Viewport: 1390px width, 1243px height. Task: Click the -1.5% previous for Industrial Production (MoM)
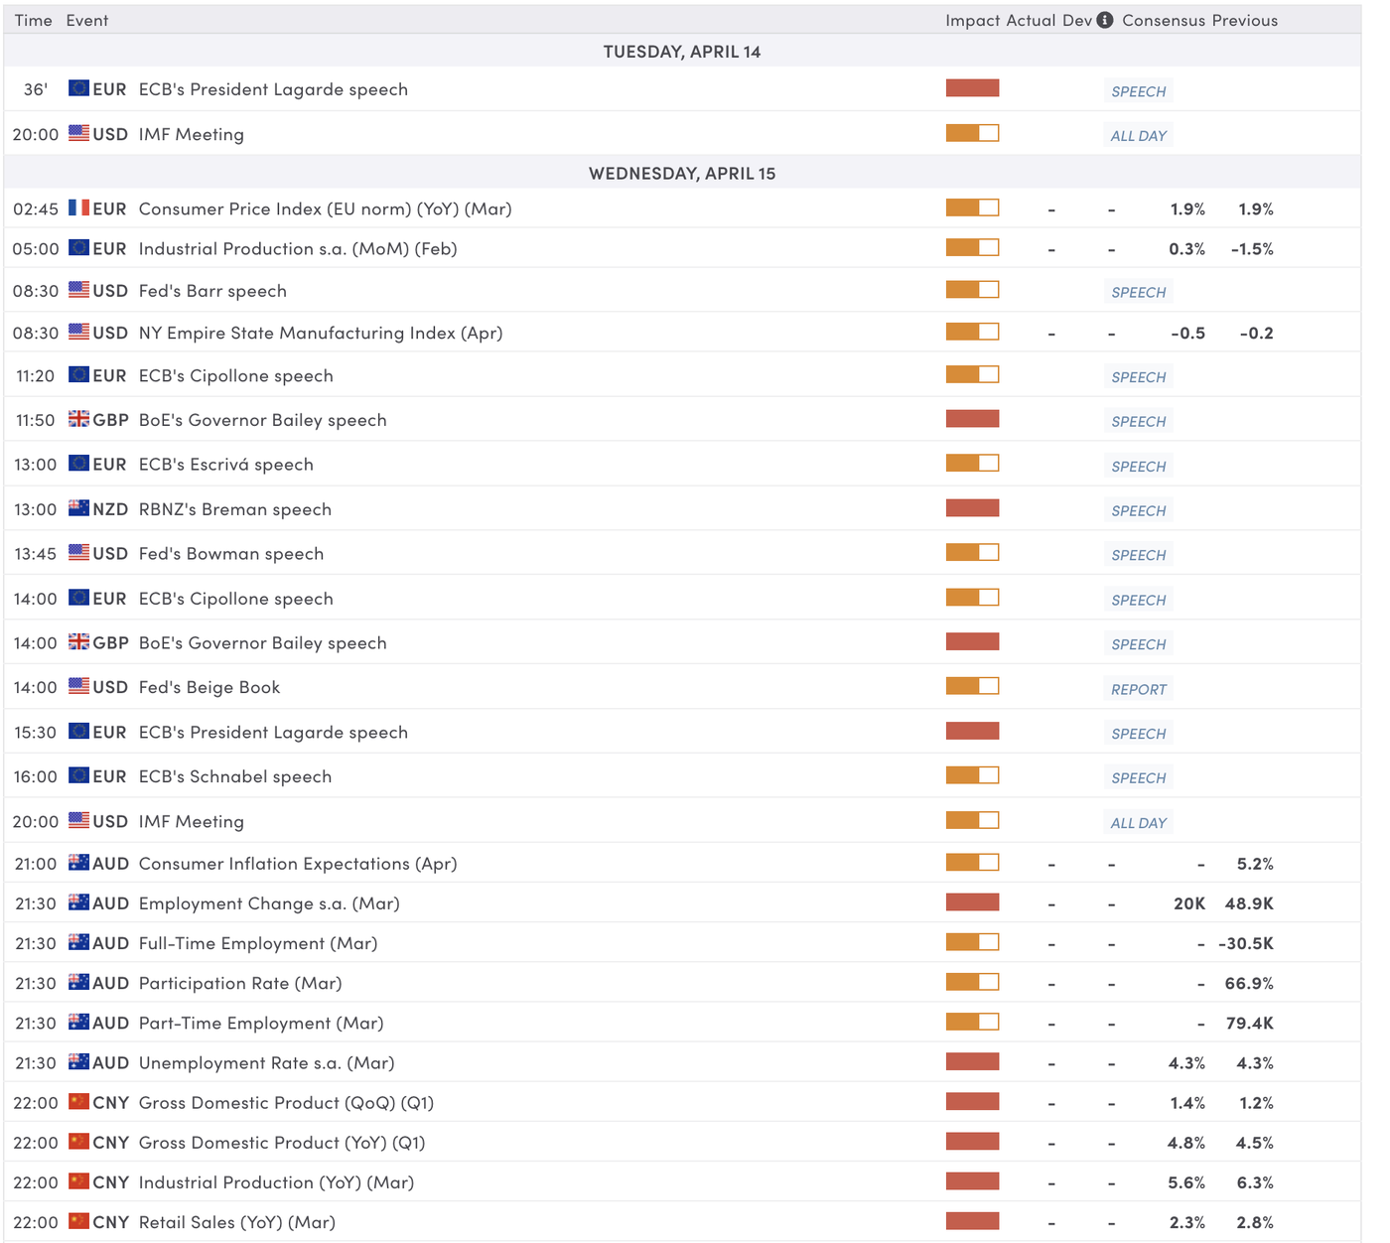(x=1252, y=249)
